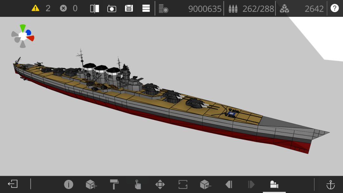The image size is (343, 193).
Task: Select the paint roller tool
Action: tap(114, 184)
